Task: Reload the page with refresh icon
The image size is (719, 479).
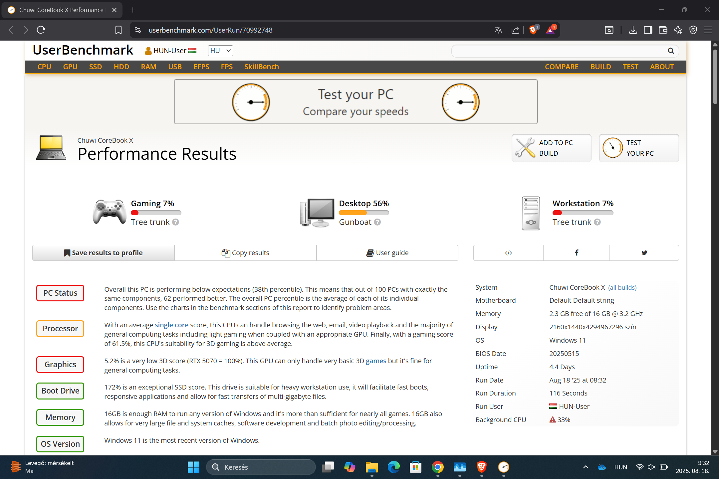Action: tap(41, 30)
